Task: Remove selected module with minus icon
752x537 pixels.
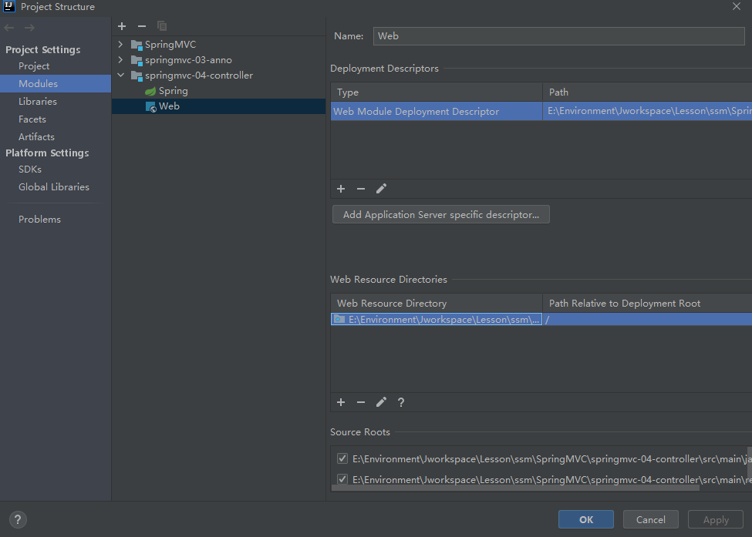Action: pos(141,26)
